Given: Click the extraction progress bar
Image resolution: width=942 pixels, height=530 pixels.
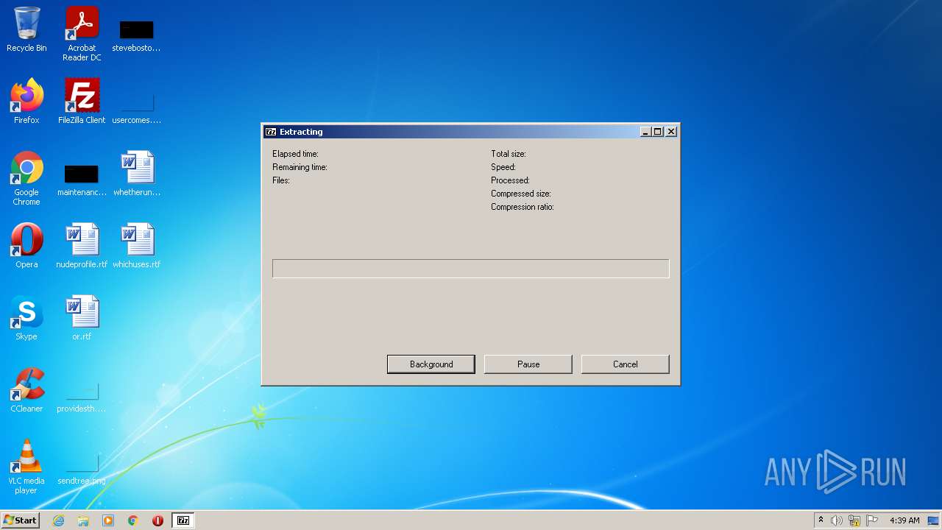Looking at the screenshot, I should pos(471,269).
